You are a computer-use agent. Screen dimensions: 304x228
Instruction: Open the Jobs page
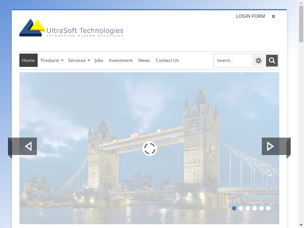99,60
